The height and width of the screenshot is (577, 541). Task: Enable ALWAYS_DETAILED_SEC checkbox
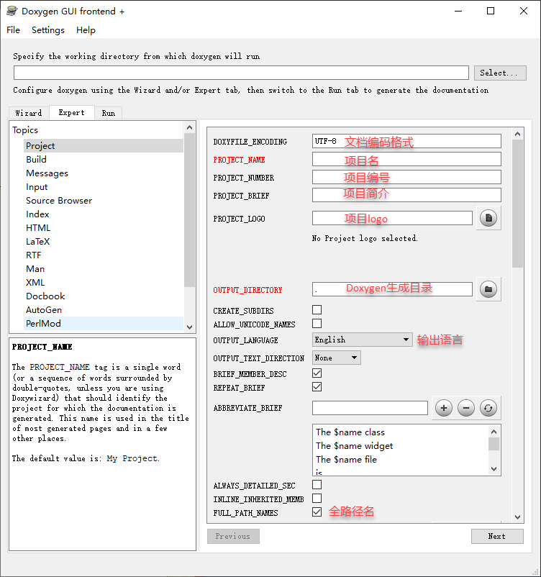[317, 485]
